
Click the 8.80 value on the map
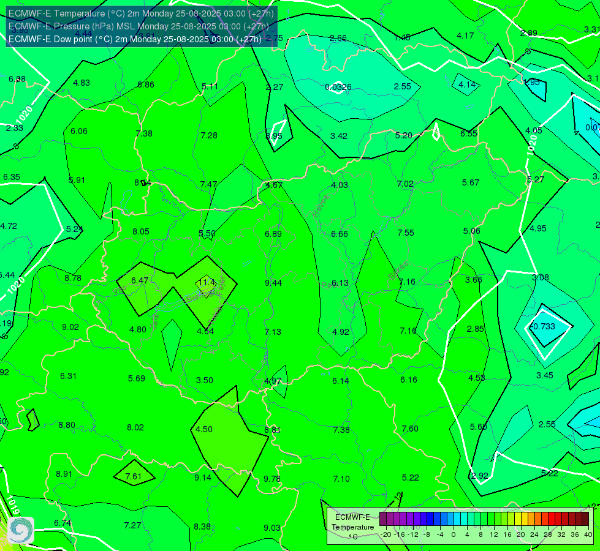(x=67, y=425)
